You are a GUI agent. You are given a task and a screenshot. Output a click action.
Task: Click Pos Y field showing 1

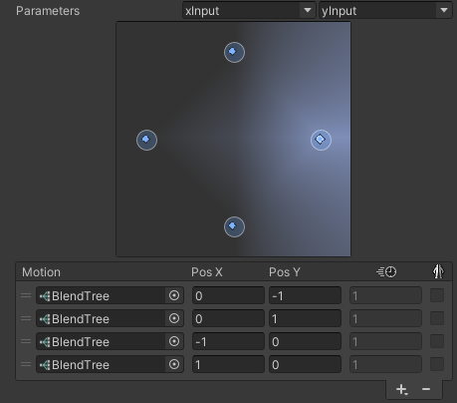coord(305,318)
